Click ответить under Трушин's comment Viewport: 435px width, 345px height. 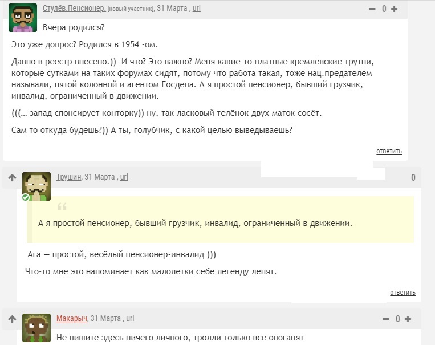pos(403,293)
